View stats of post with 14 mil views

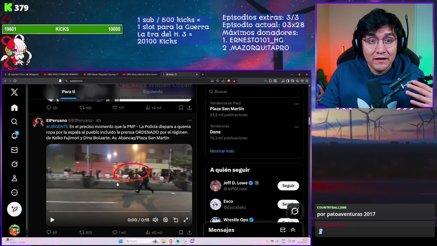pyautogui.click(x=154, y=108)
